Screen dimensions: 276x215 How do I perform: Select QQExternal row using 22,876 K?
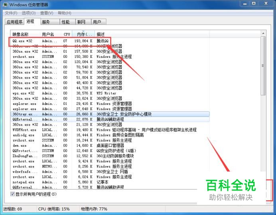coord(110,119)
